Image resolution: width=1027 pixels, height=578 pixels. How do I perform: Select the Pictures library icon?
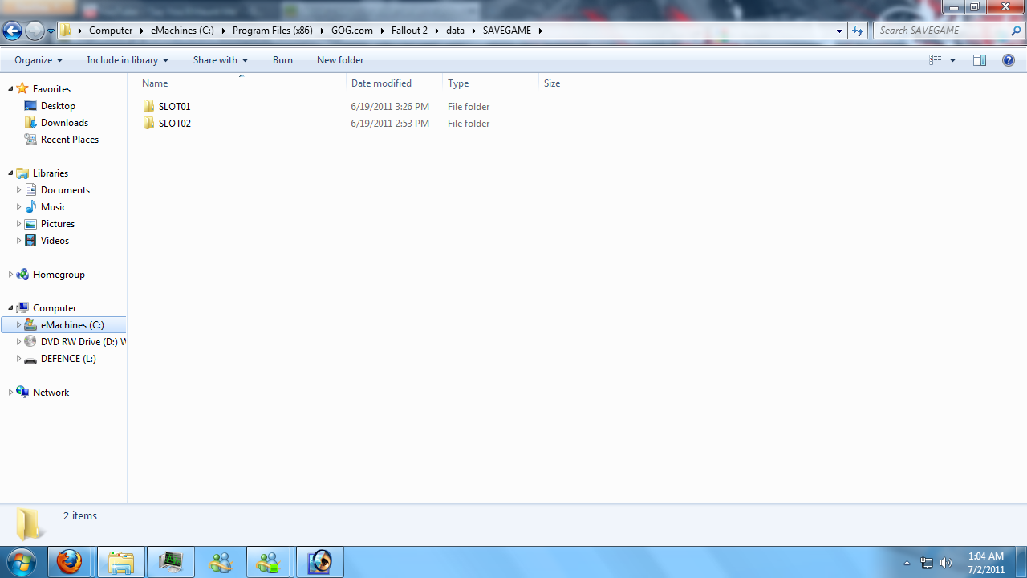30,224
